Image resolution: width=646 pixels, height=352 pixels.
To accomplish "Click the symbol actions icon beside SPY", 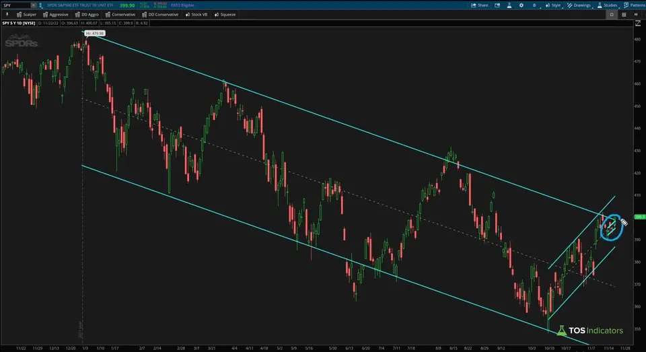I will pyautogui.click(x=40, y=5).
